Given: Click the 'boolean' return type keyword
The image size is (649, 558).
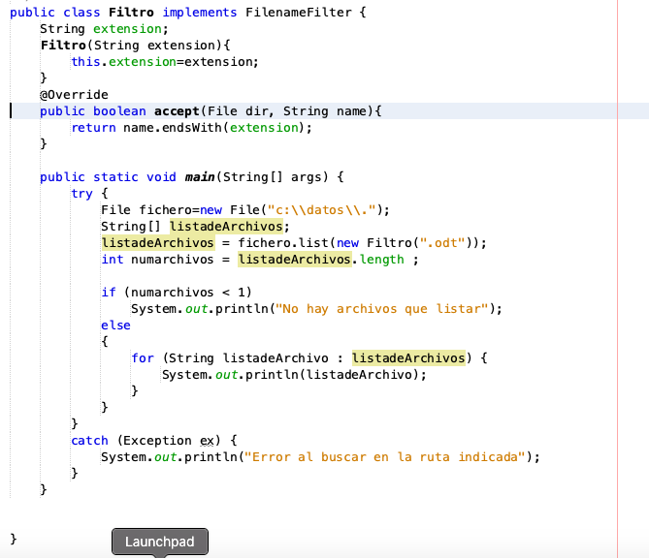Looking at the screenshot, I should (x=119, y=111).
